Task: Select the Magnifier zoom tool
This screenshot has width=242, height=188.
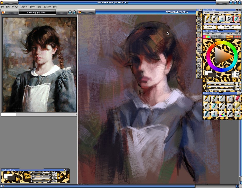Action: coord(199,25)
